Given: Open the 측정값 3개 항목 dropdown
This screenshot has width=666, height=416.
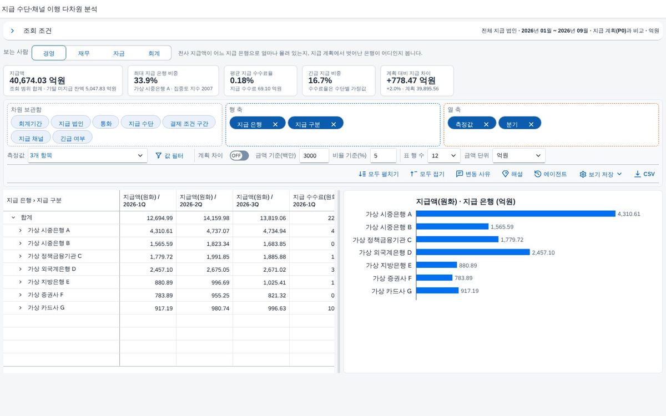Looking at the screenshot, I should click(87, 156).
